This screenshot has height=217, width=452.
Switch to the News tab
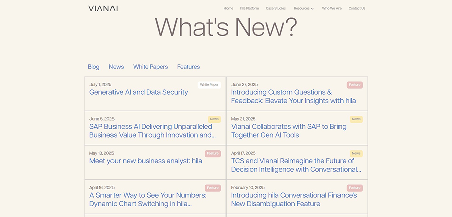(x=116, y=67)
